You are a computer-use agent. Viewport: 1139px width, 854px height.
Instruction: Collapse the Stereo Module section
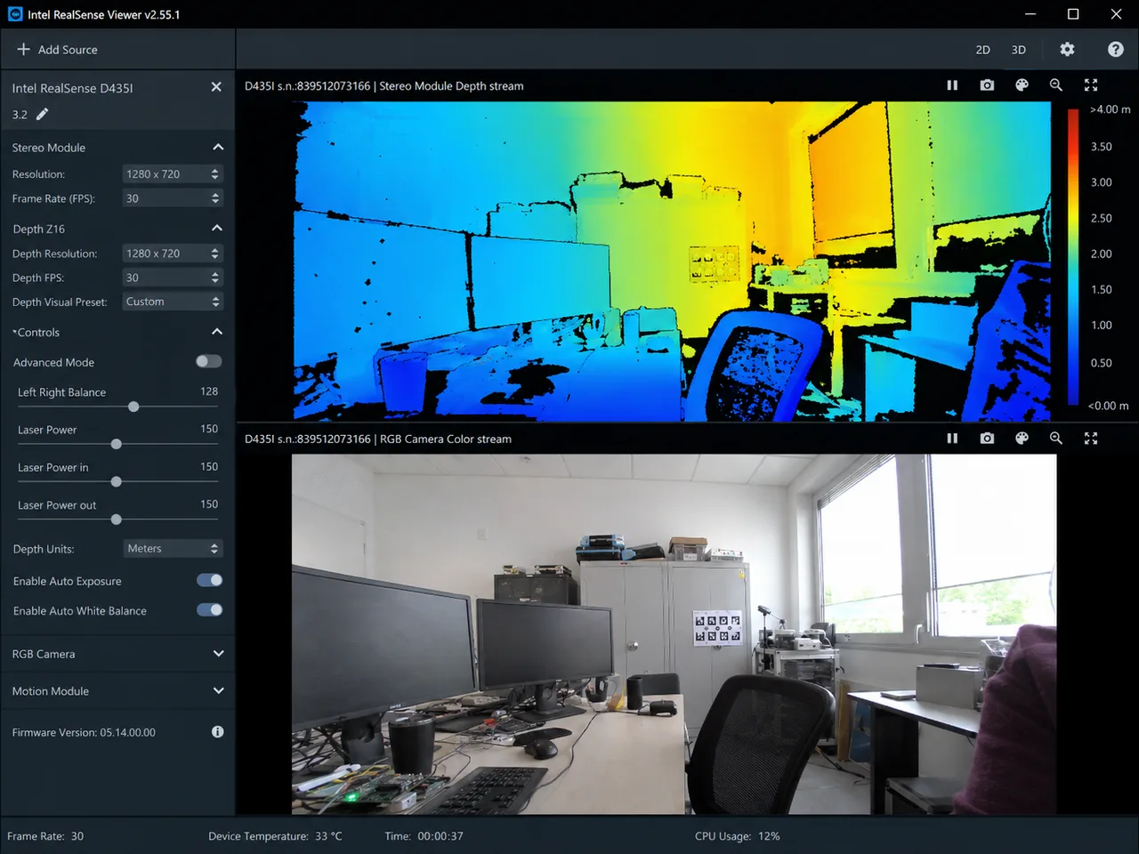click(x=218, y=148)
